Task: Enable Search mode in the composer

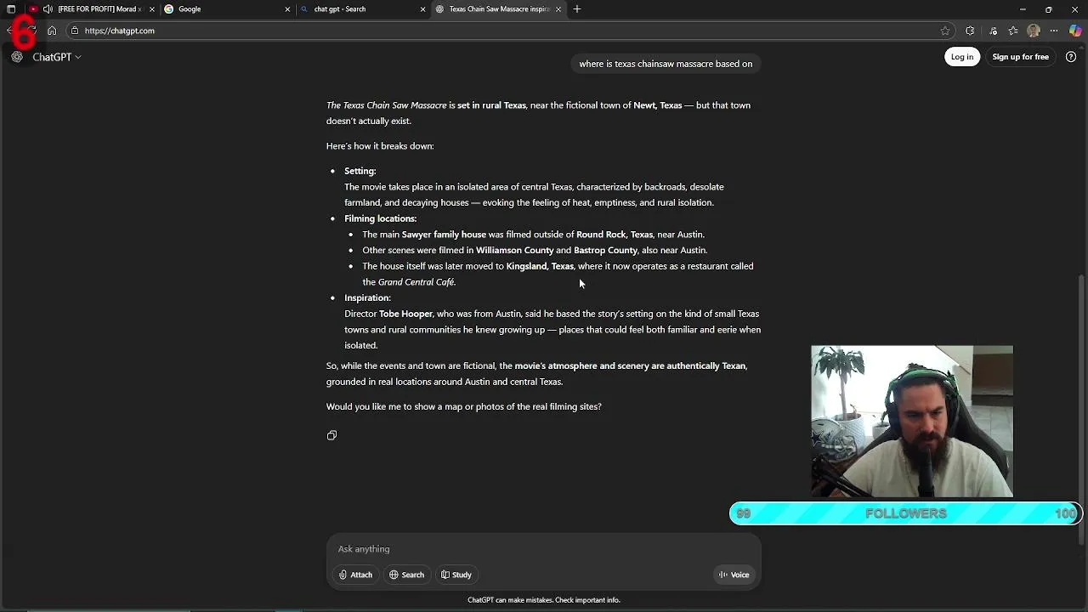Action: tap(406, 575)
